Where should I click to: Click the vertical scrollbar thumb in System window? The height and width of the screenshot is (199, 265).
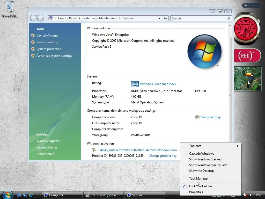[x=230, y=96]
